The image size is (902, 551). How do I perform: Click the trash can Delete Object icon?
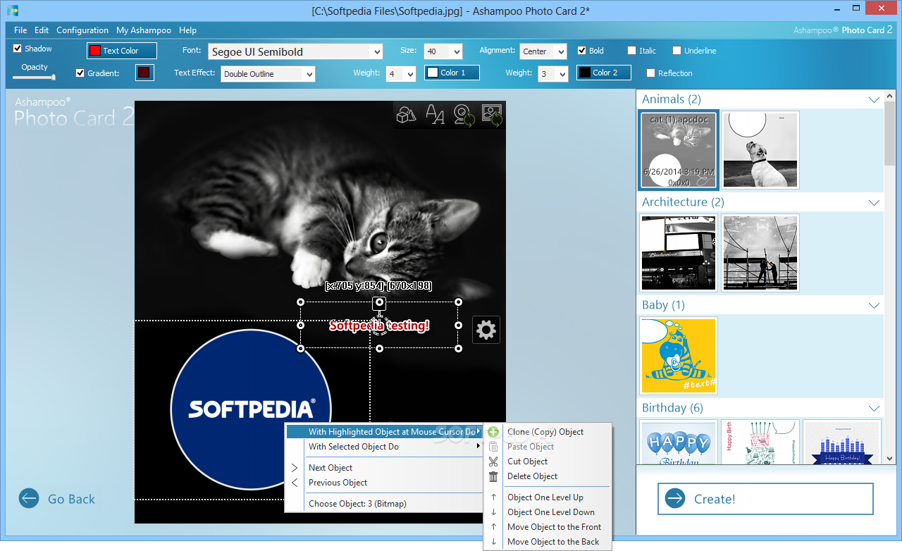click(493, 476)
